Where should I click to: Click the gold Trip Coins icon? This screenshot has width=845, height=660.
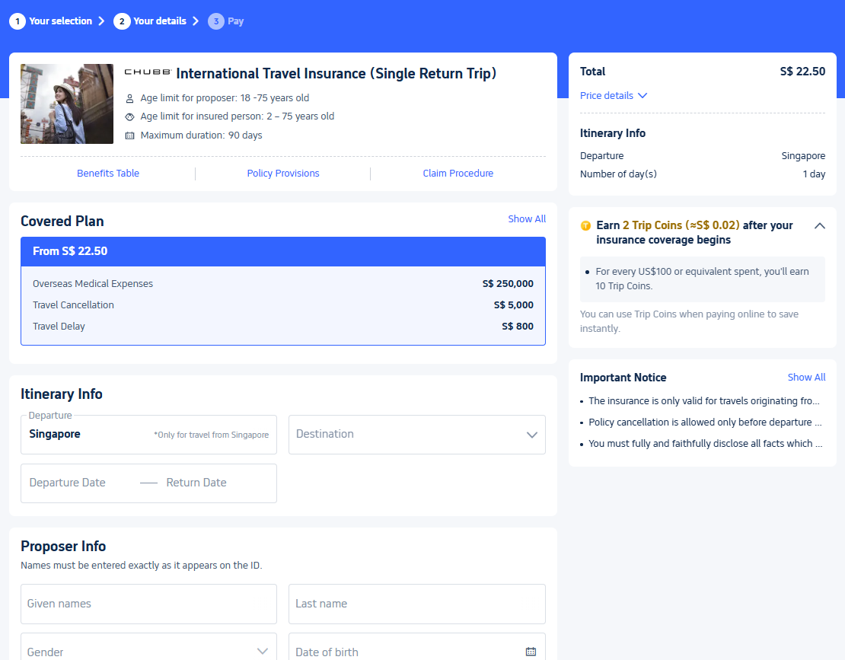click(585, 226)
